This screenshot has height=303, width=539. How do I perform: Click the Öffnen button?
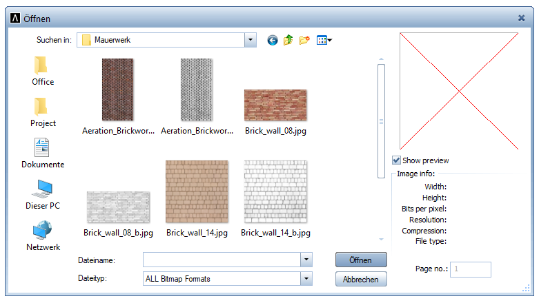[361, 260]
